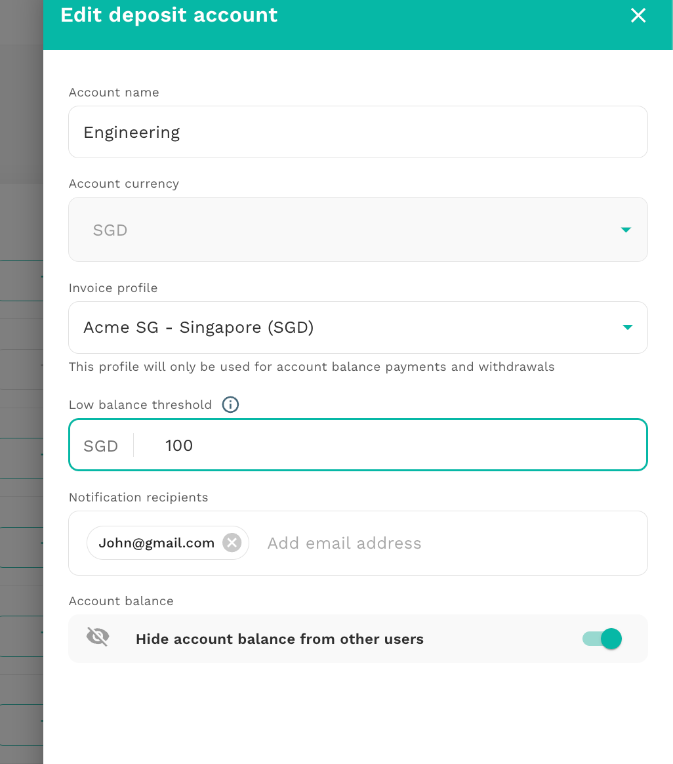The image size is (673, 764).
Task: Click the Edit deposit account title
Action: click(x=169, y=14)
